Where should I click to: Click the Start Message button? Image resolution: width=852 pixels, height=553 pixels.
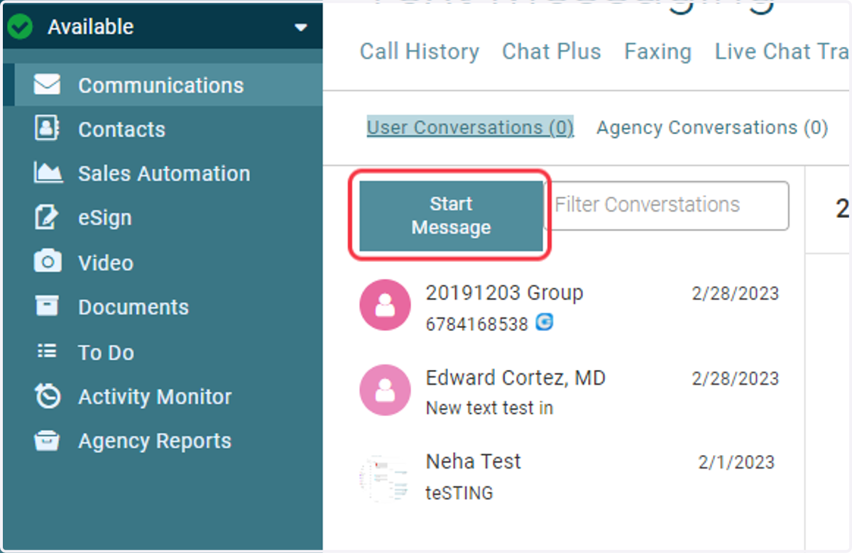(451, 215)
